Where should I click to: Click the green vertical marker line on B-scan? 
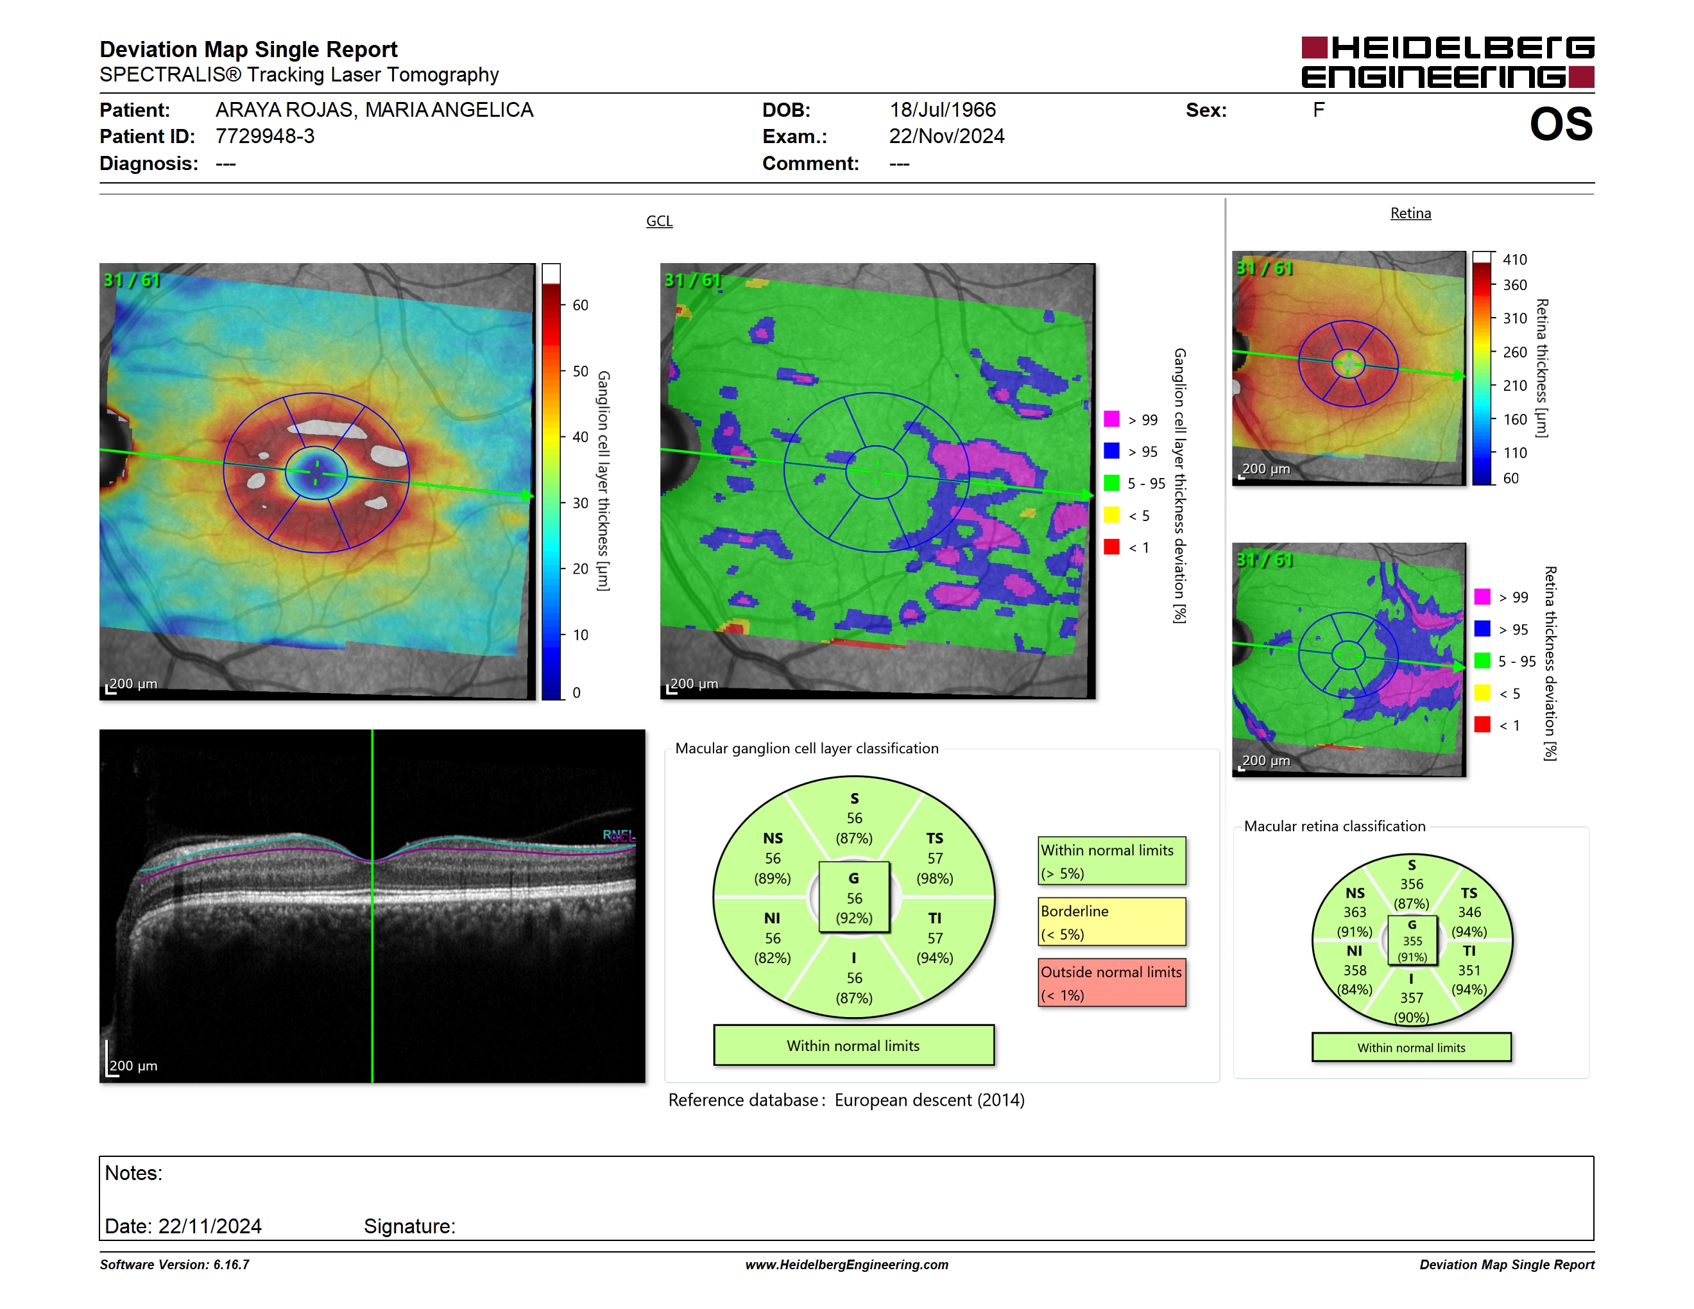coord(372,906)
